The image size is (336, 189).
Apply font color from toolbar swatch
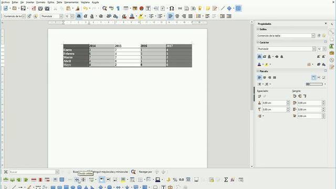tap(132, 16)
